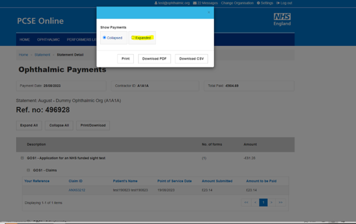Select the Collapsed radio option
This screenshot has height=224, width=356.
pos(104,37)
